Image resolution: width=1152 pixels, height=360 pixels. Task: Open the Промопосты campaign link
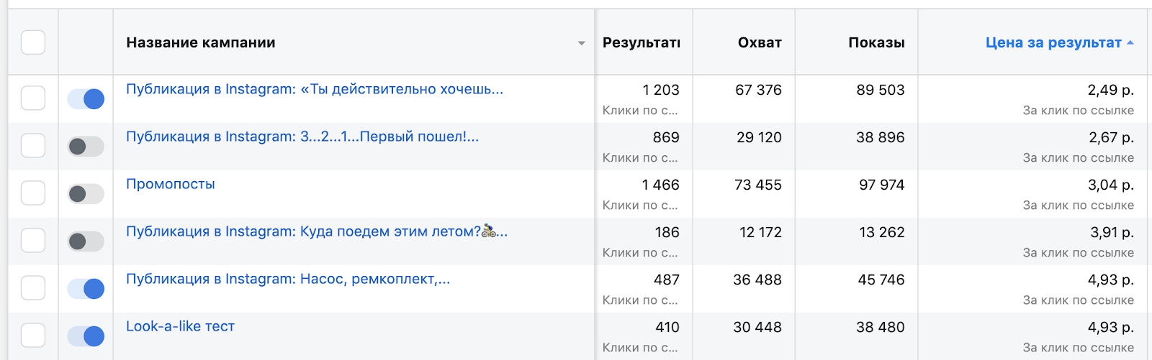171,184
